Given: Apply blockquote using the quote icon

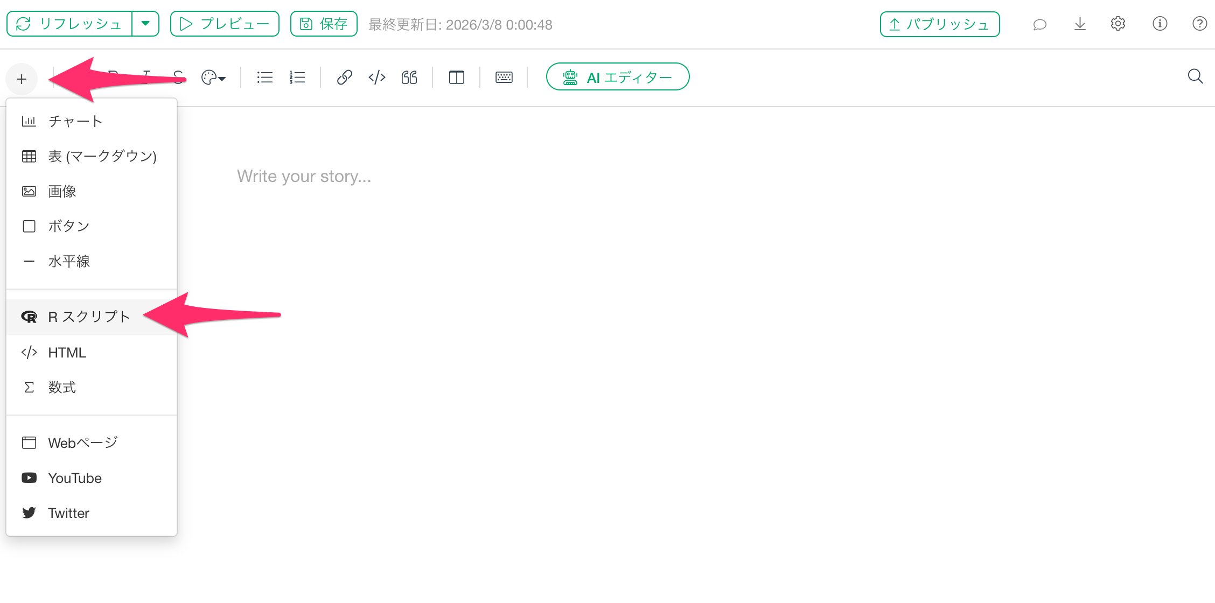Looking at the screenshot, I should (409, 78).
